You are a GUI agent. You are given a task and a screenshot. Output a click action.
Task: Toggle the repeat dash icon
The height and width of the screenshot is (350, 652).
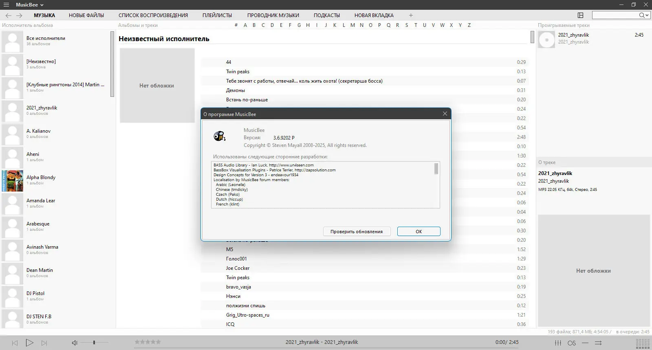[585, 343]
